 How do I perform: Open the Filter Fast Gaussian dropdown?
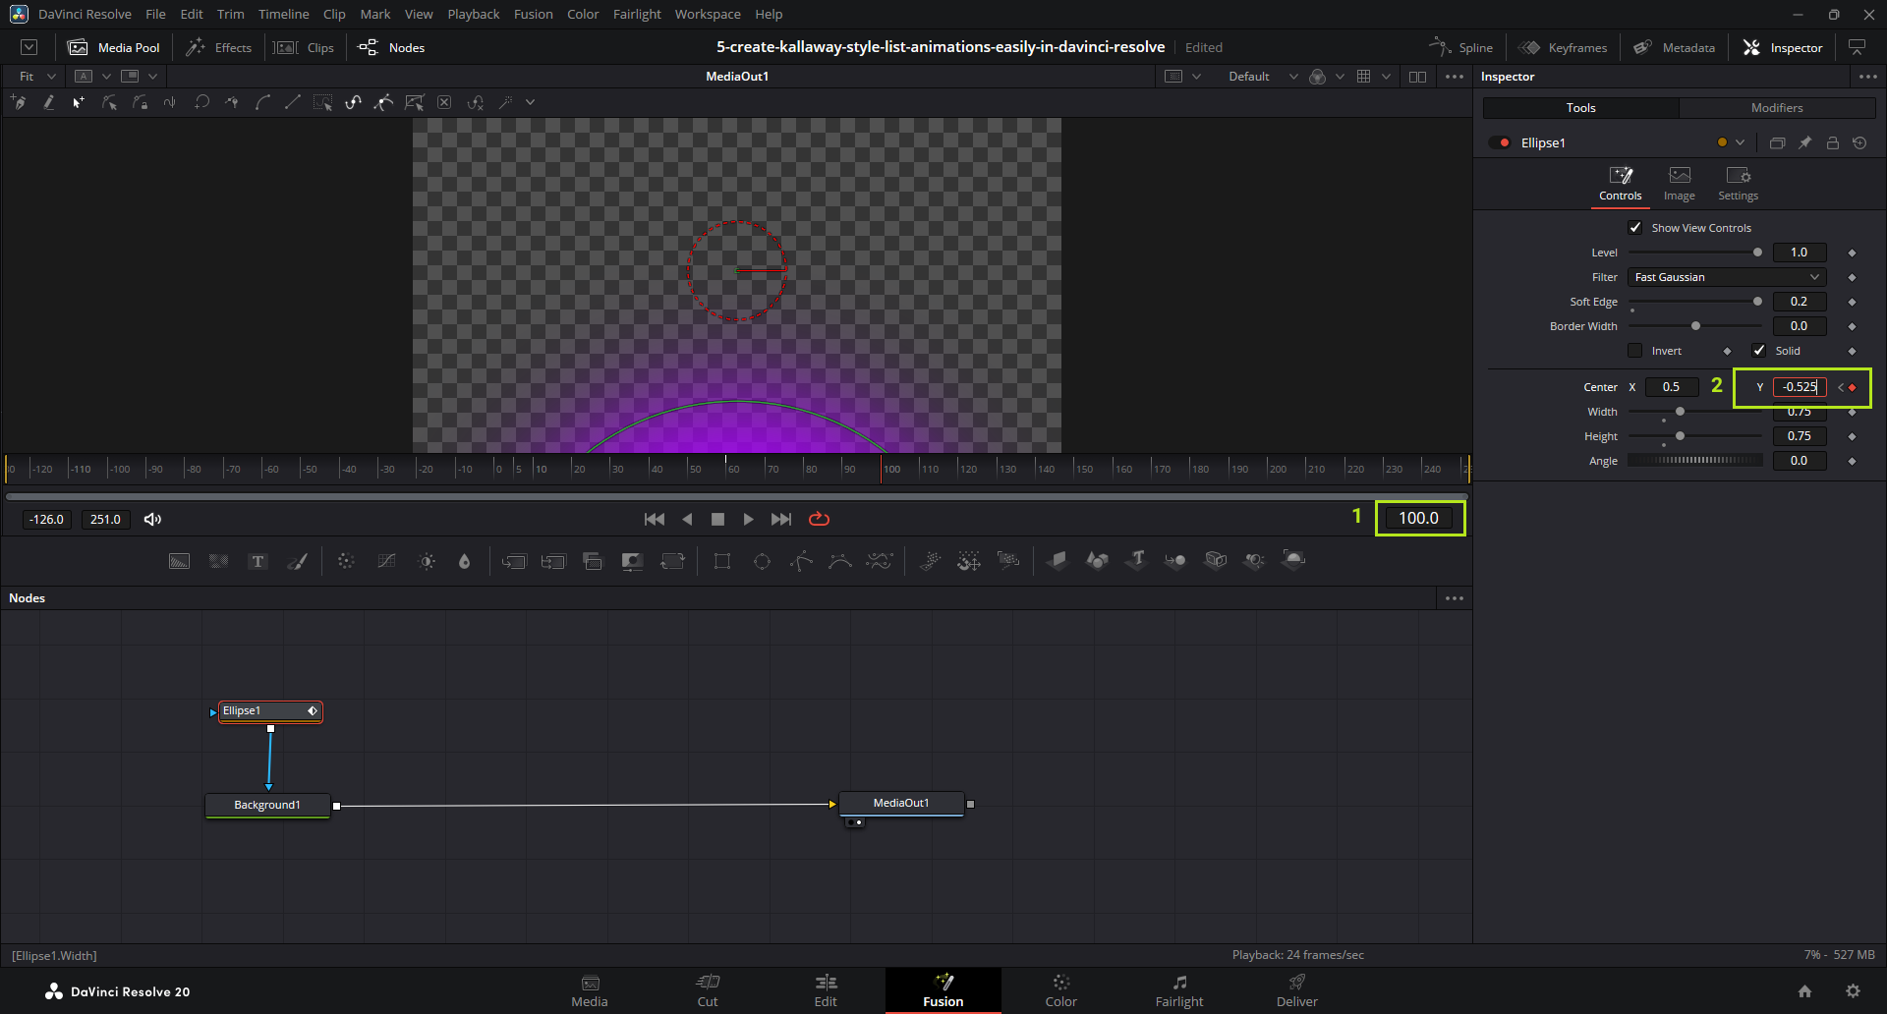[1726, 277]
